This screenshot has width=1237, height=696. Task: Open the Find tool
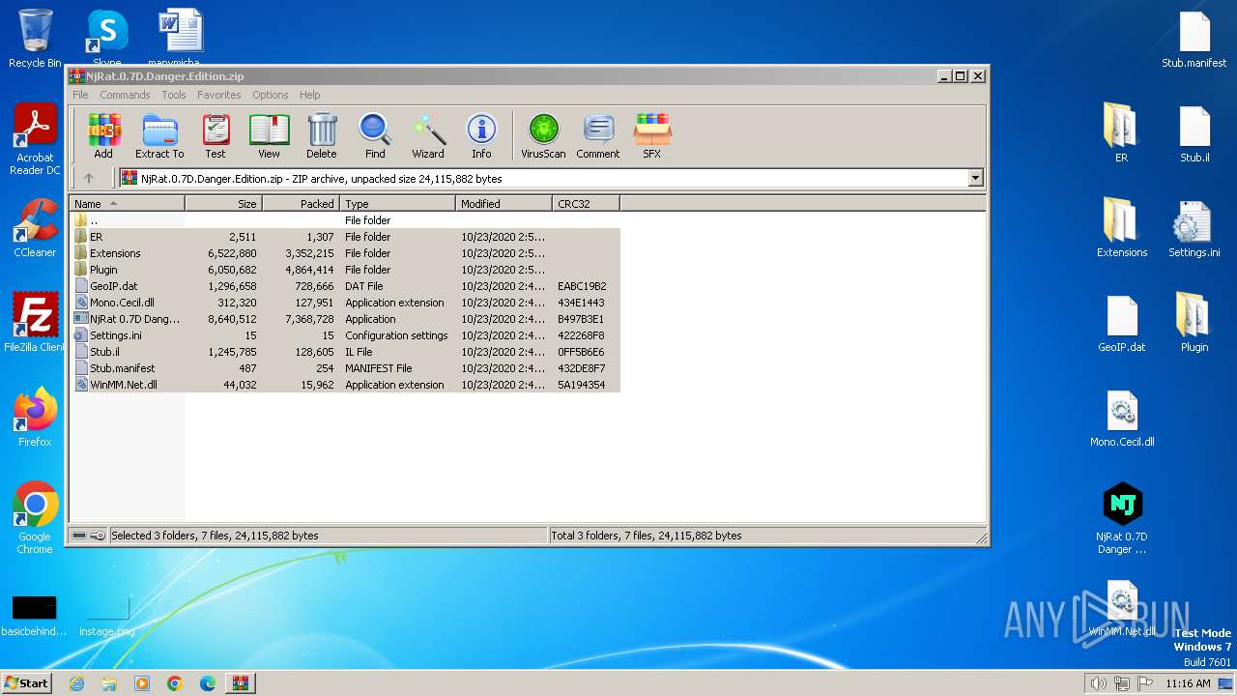[375, 135]
